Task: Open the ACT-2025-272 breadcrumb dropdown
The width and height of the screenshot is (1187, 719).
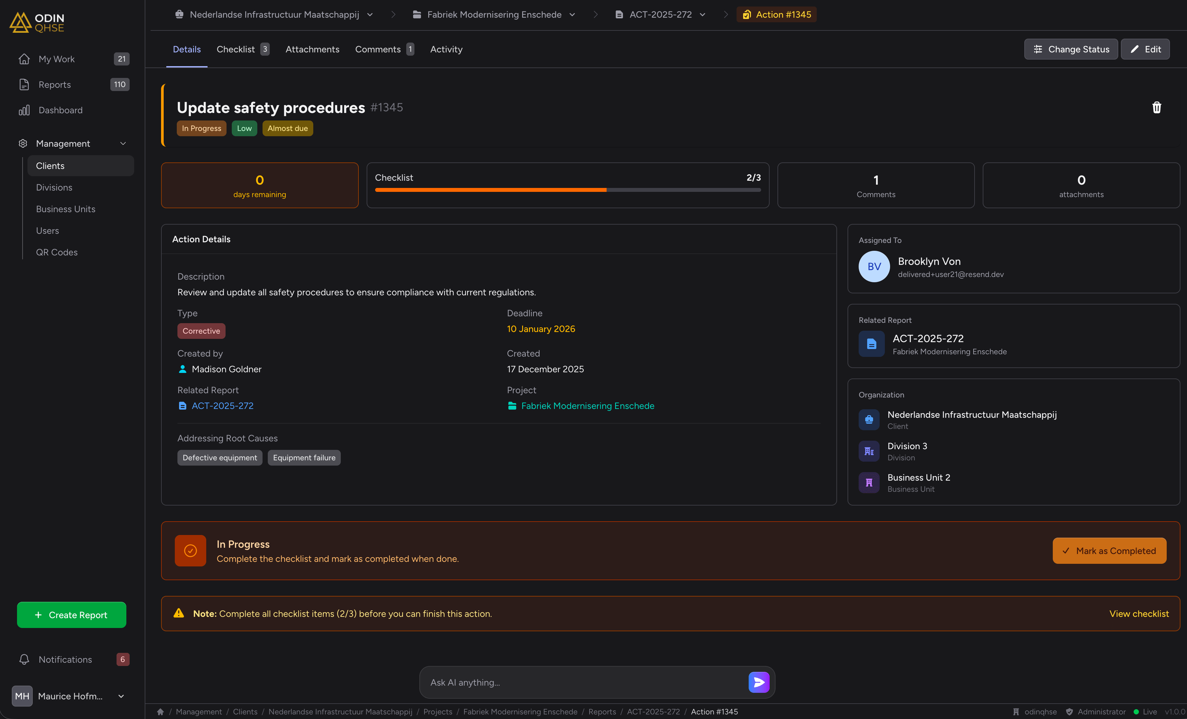Action: (x=703, y=14)
